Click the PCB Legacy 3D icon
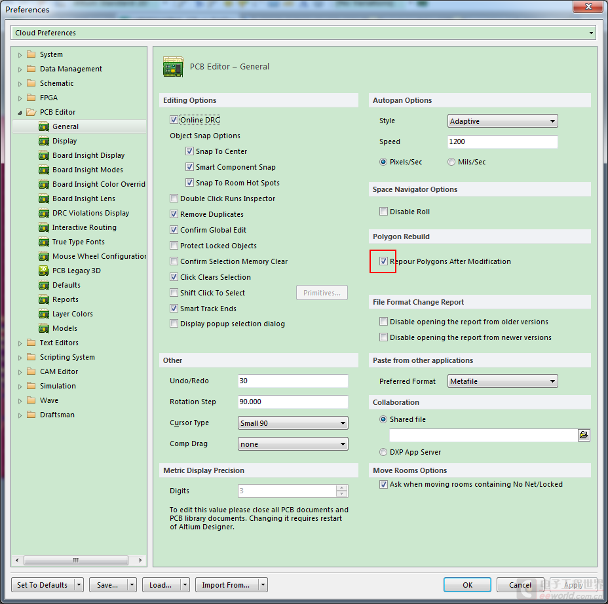The width and height of the screenshot is (608, 604). click(44, 271)
